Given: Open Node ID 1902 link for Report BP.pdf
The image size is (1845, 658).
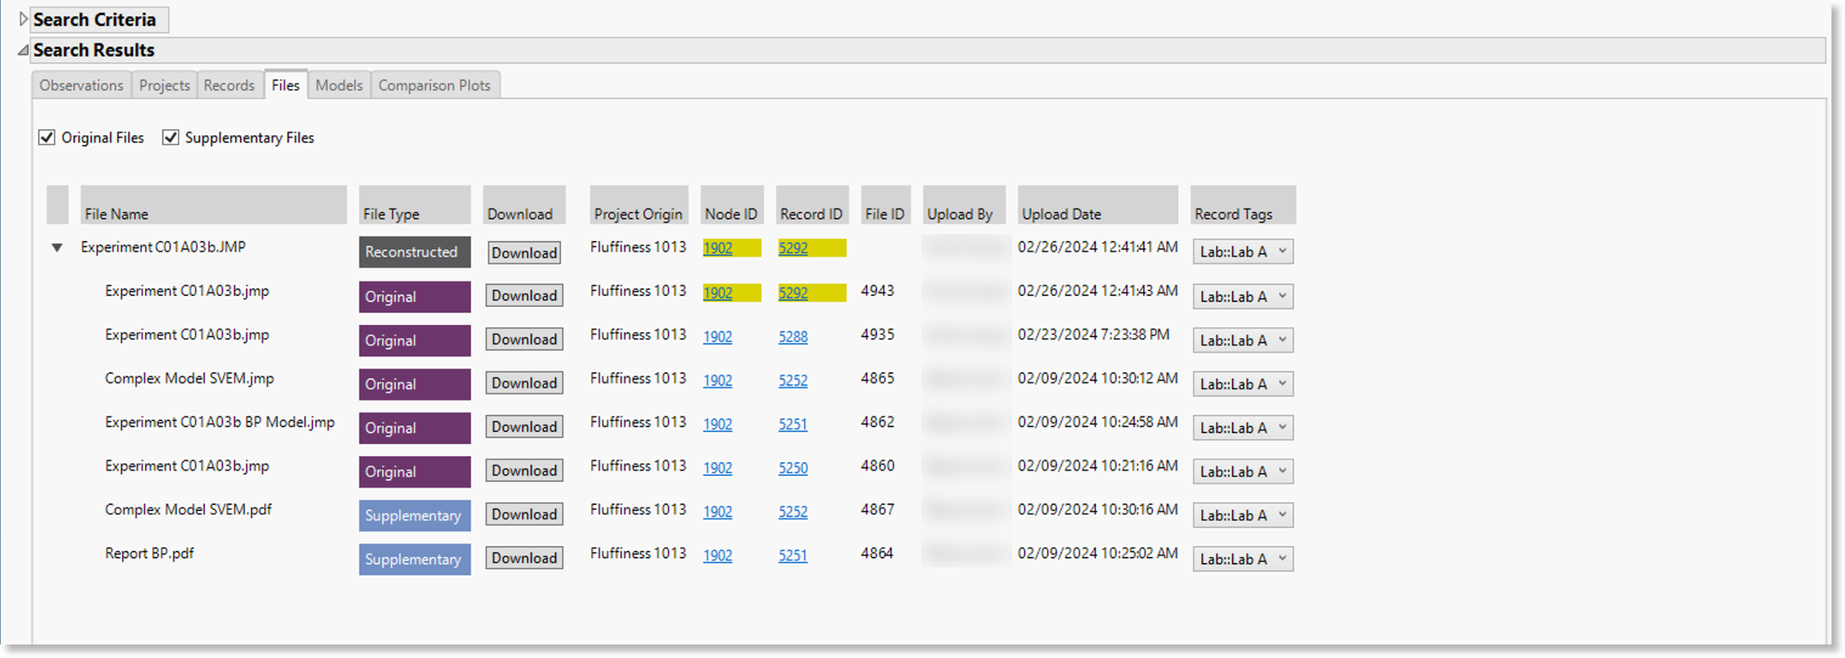Looking at the screenshot, I should [718, 555].
